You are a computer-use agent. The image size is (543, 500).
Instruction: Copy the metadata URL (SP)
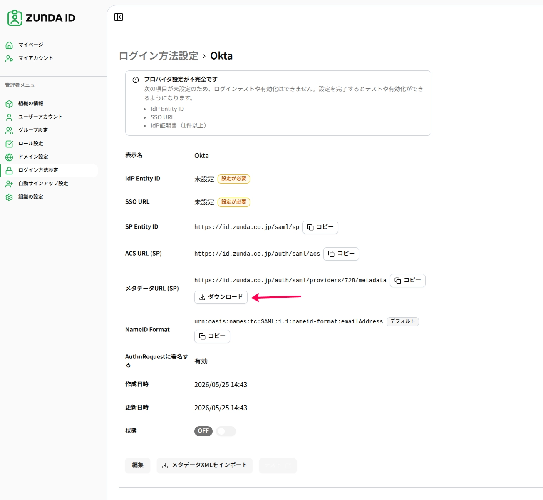pos(408,281)
